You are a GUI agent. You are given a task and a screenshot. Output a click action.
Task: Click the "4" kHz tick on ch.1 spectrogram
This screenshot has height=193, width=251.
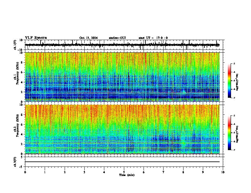coord(22,82)
